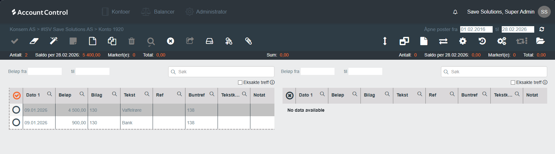The image size is (555, 154).
Task: Toggle select-all orange check in left table header
Action: pos(17,95)
